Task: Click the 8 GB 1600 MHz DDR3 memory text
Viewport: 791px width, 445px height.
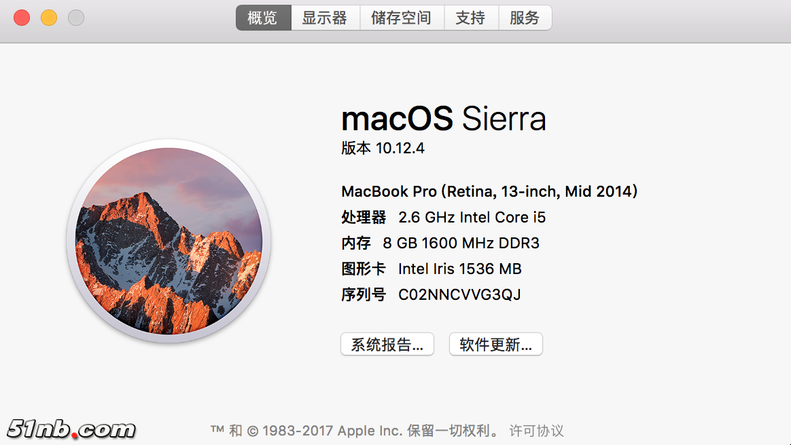Action: (461, 244)
